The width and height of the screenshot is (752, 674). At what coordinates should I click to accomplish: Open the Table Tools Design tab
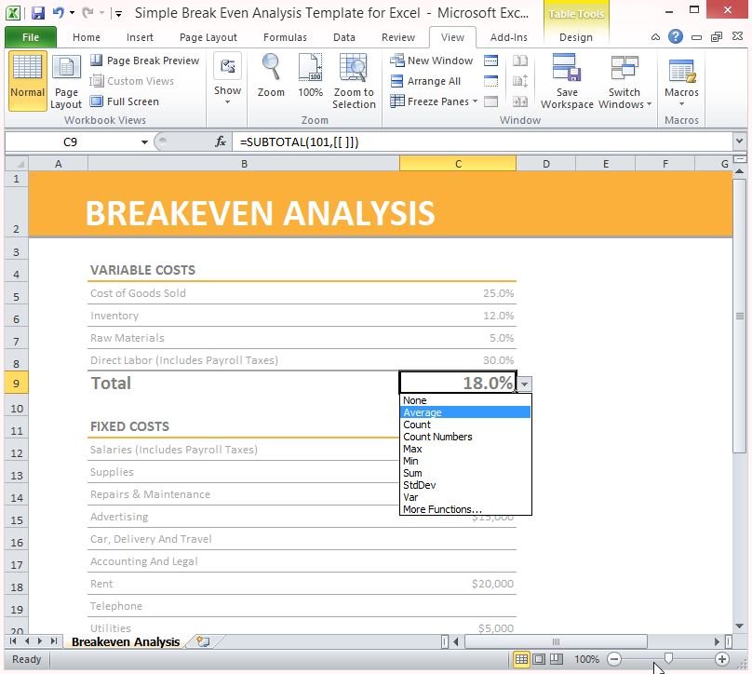575,37
